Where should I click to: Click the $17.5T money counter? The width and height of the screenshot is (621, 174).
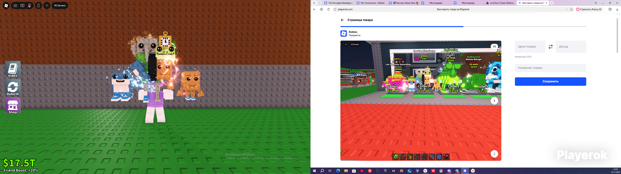[19, 163]
